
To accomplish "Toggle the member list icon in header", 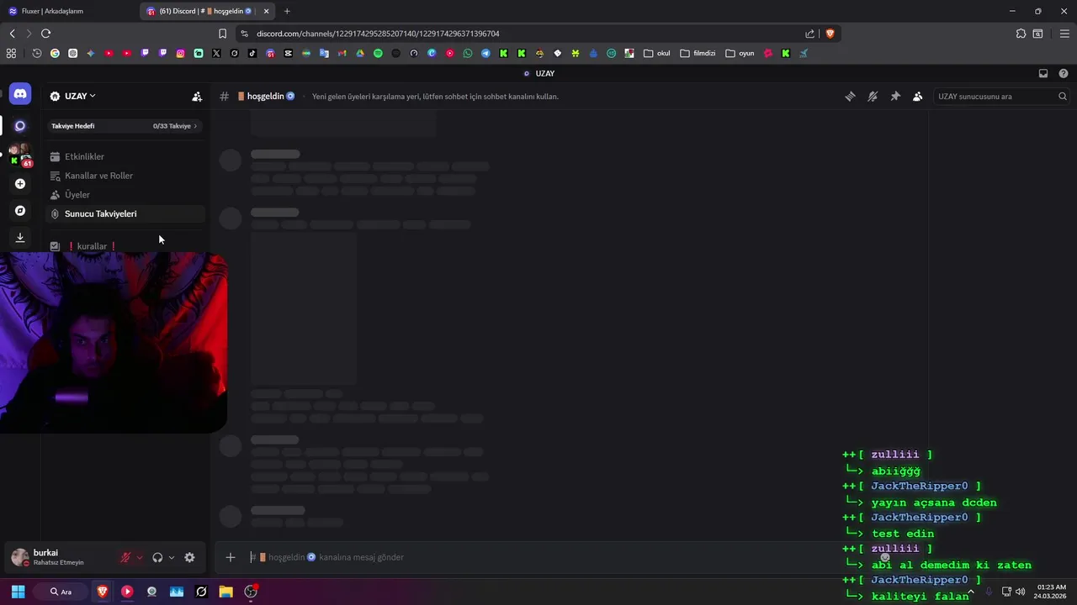I will tap(917, 97).
